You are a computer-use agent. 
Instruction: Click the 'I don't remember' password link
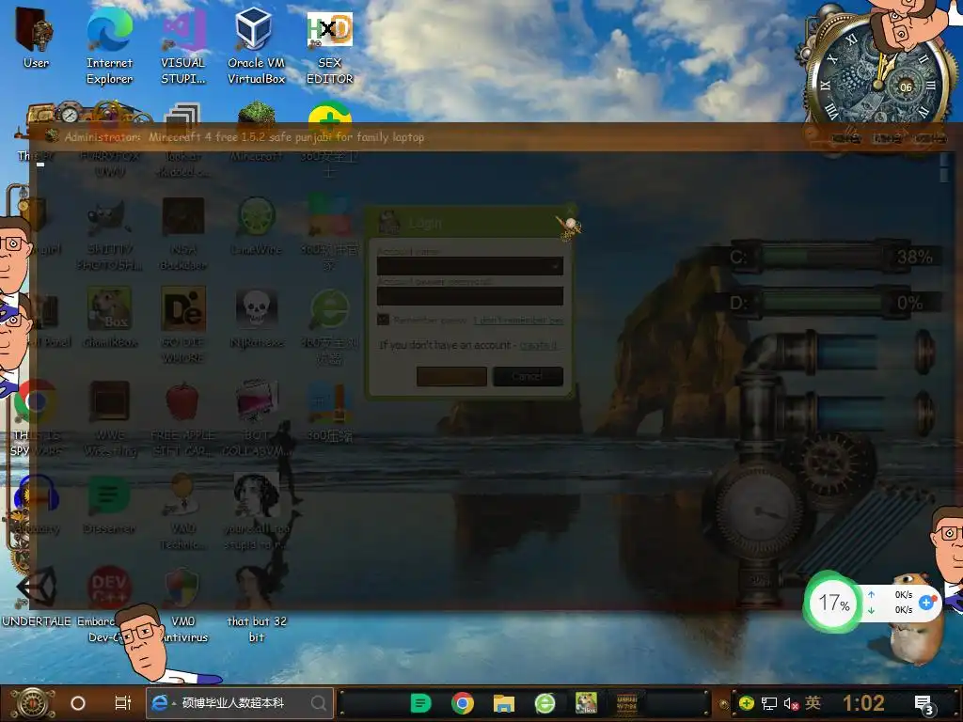(x=518, y=320)
